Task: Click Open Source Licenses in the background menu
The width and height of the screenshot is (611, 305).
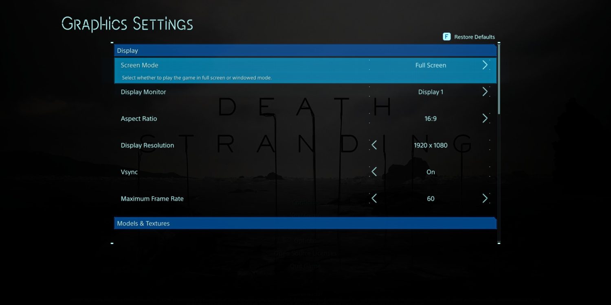Action: pyautogui.click(x=305, y=253)
